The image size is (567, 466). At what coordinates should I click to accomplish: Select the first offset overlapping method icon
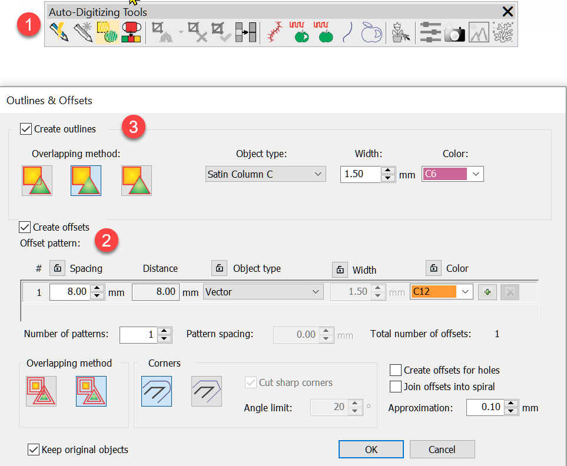tap(41, 391)
